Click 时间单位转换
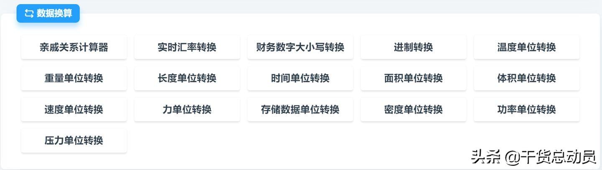 point(300,78)
